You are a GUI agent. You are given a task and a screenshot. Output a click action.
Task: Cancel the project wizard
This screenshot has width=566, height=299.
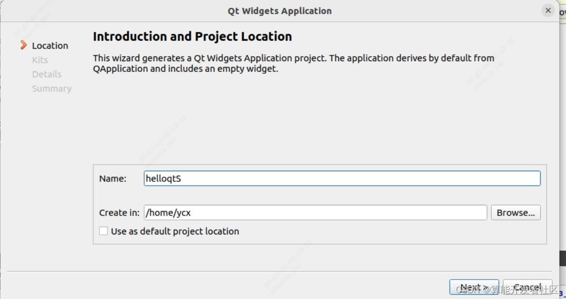point(527,287)
